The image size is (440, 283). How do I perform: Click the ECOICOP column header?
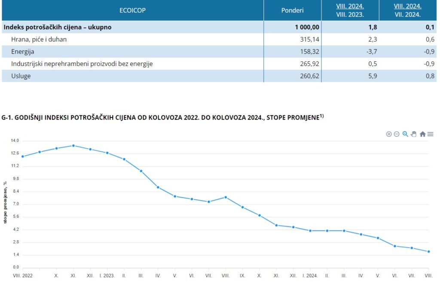[x=132, y=10]
